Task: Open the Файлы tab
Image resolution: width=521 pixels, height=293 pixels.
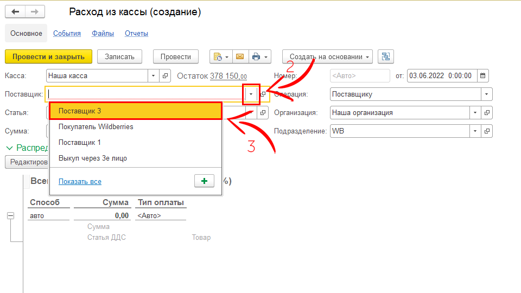Action: pos(103,34)
